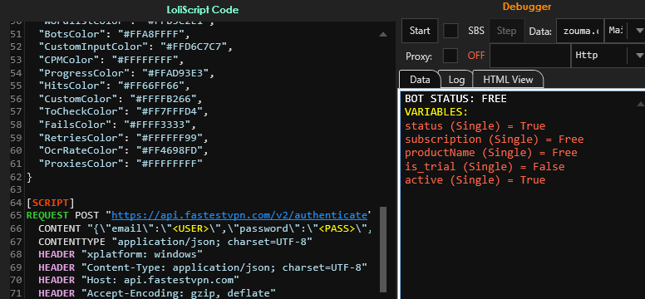The height and width of the screenshot is (299, 645).
Task: Click the <USER> placeholder in CONTENT line
Action: (x=190, y=228)
